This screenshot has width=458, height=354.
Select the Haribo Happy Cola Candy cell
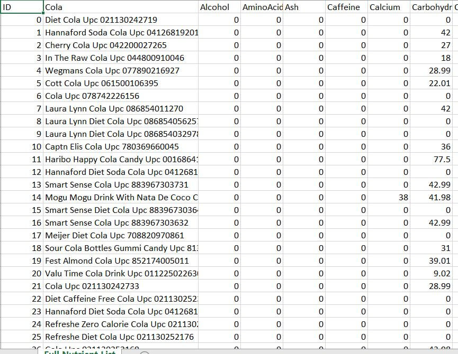click(121, 159)
